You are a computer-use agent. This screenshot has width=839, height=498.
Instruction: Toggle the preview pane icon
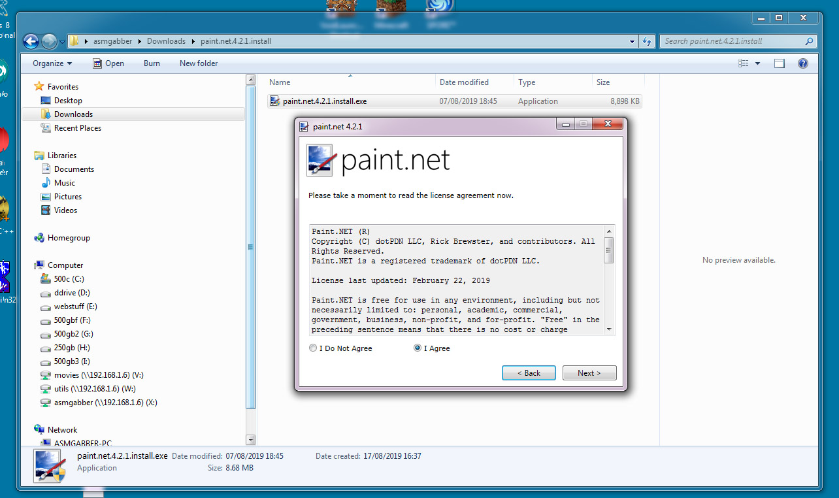779,63
